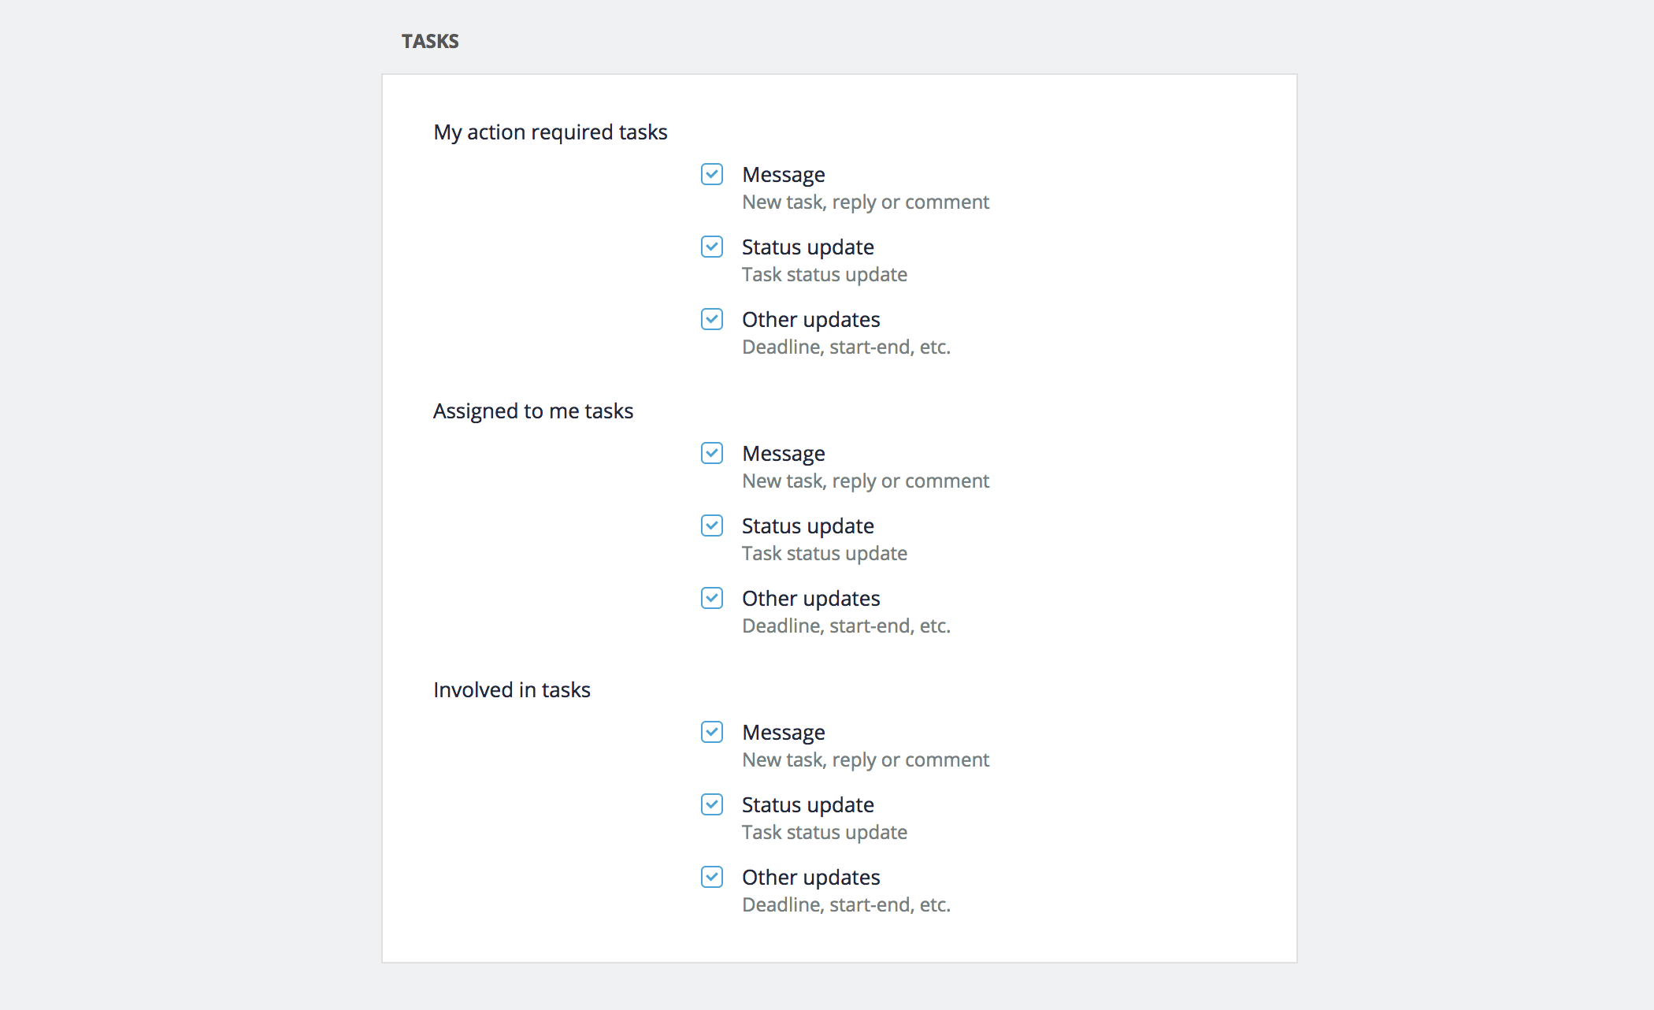Toggle Status update checkbox under Involved in tasks

coord(712,804)
